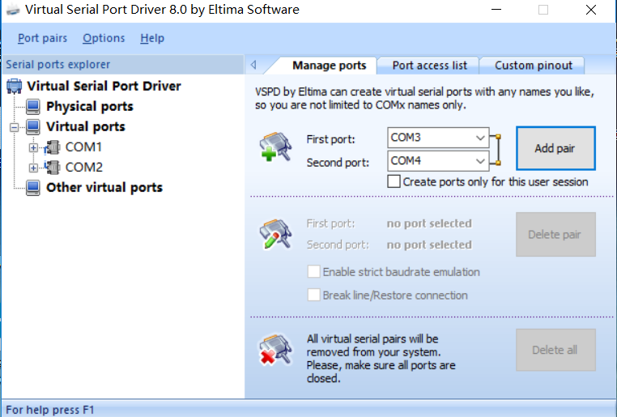The width and height of the screenshot is (617, 417).
Task: Select the COM2 port label in tree
Action: click(84, 167)
